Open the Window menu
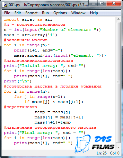The width and height of the screenshot is (123, 158). coord(78,13)
